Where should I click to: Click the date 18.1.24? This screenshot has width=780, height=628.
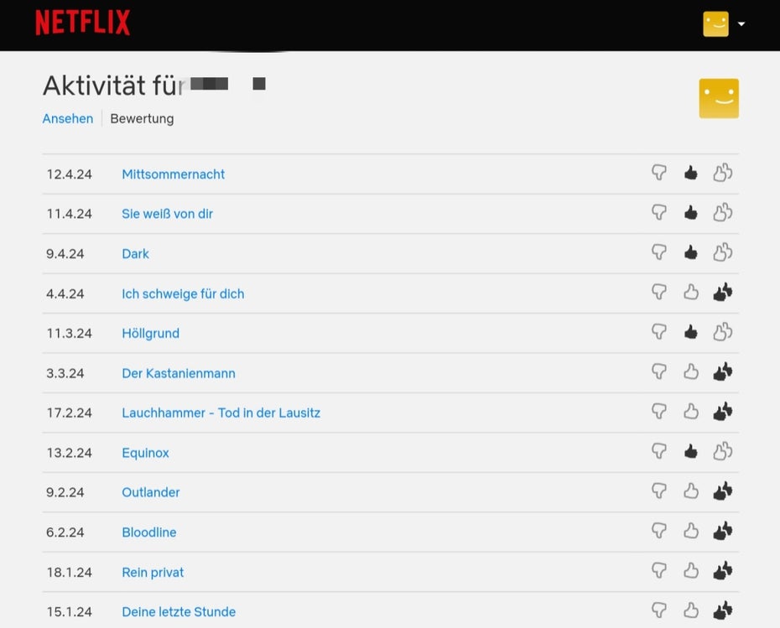[69, 572]
